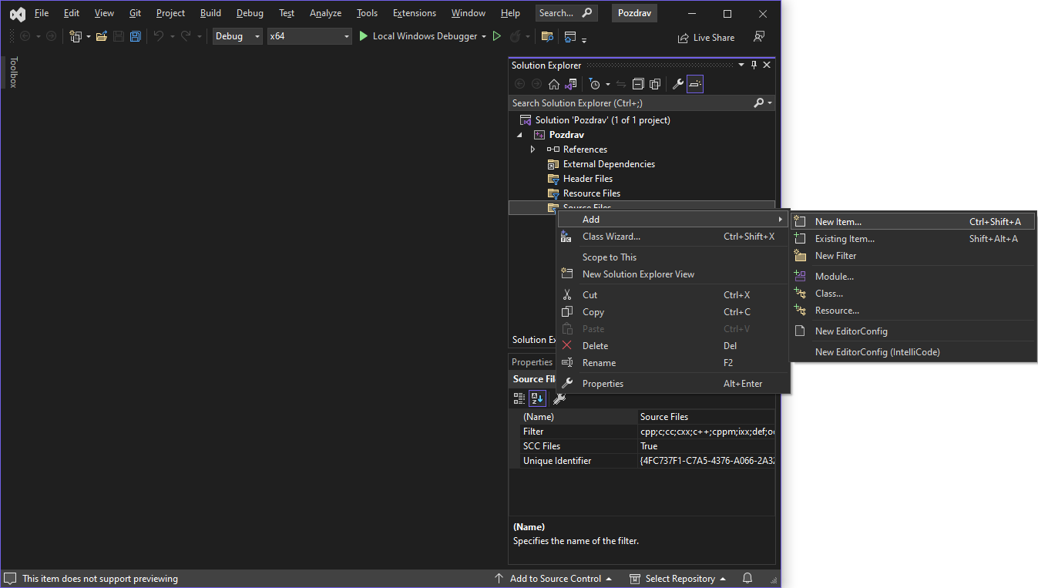
Task: Click the Search Solution Explorer field
Action: pos(630,102)
